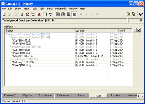Switch to Contact sheet grid icon

click(63, 14)
